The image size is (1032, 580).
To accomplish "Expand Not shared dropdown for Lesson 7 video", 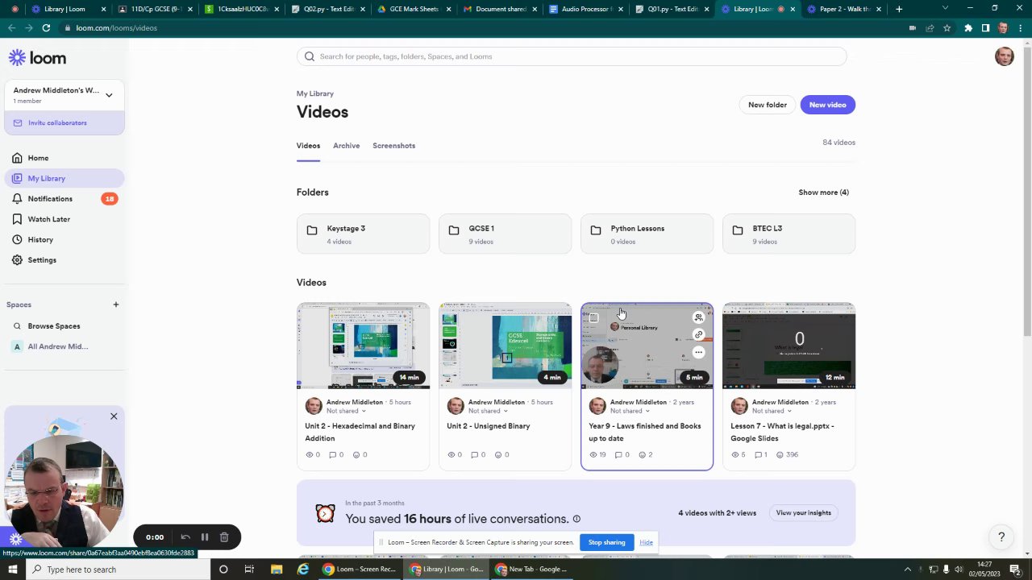I will (772, 411).
